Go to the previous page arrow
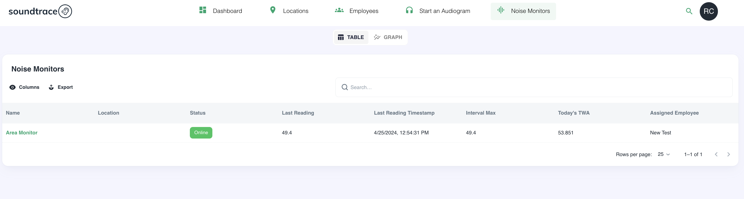This screenshot has width=744, height=199. (716, 154)
